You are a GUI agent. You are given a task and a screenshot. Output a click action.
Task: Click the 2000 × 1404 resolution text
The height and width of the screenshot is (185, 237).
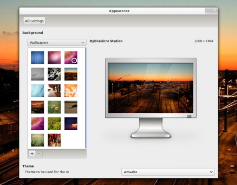[204, 41]
